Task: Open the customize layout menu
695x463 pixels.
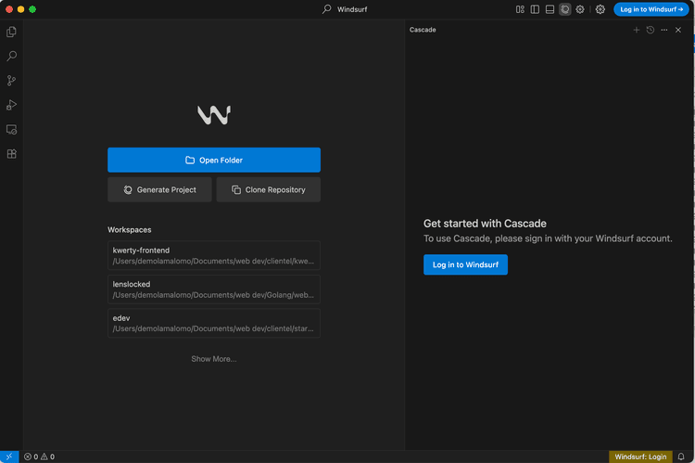Action: point(520,9)
